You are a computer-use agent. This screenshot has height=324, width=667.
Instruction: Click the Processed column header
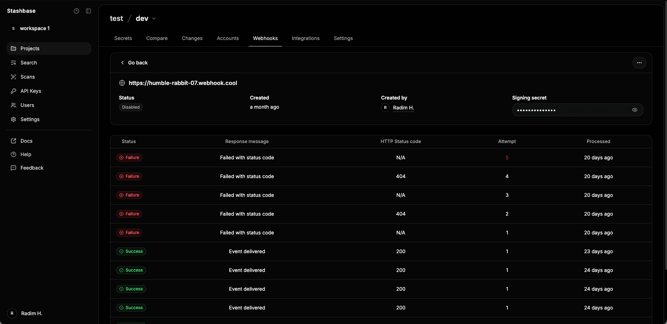(598, 141)
